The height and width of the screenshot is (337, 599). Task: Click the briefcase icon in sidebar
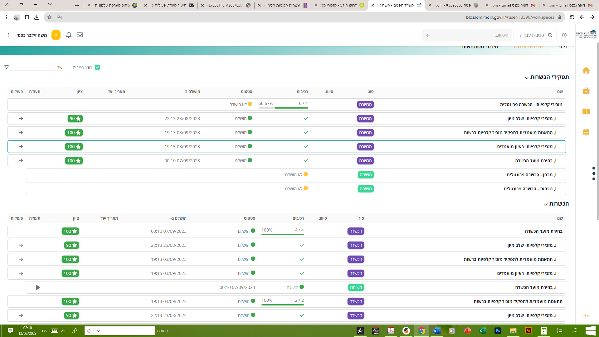pos(586,91)
